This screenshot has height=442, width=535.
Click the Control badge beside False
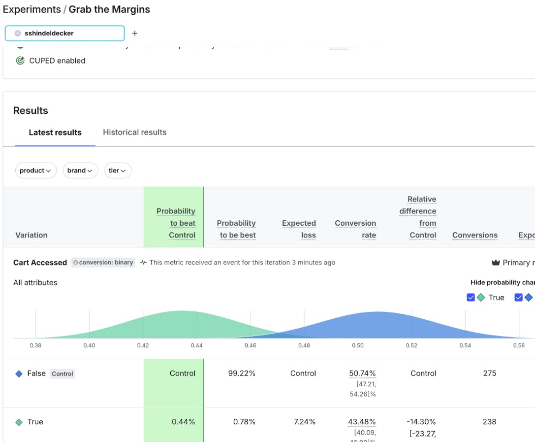[x=63, y=374]
